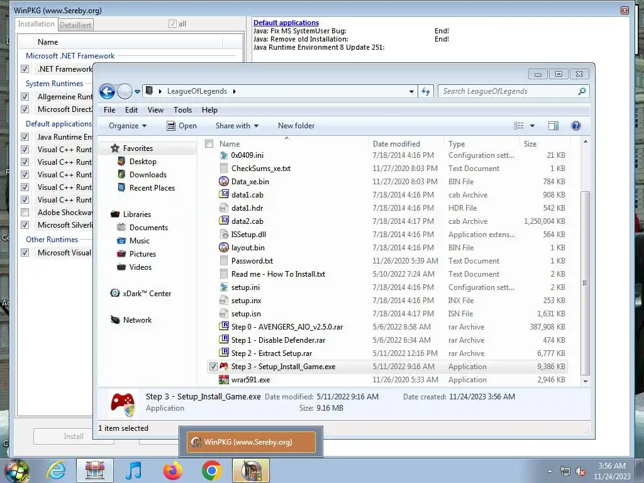Click the scrollbar up arrow in file list
This screenshot has width=644, height=483.
coord(586,142)
